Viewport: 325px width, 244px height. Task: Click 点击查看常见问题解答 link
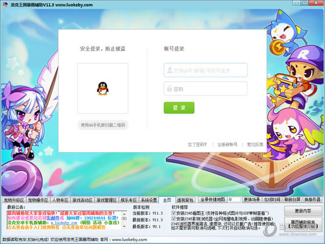[83, 227]
